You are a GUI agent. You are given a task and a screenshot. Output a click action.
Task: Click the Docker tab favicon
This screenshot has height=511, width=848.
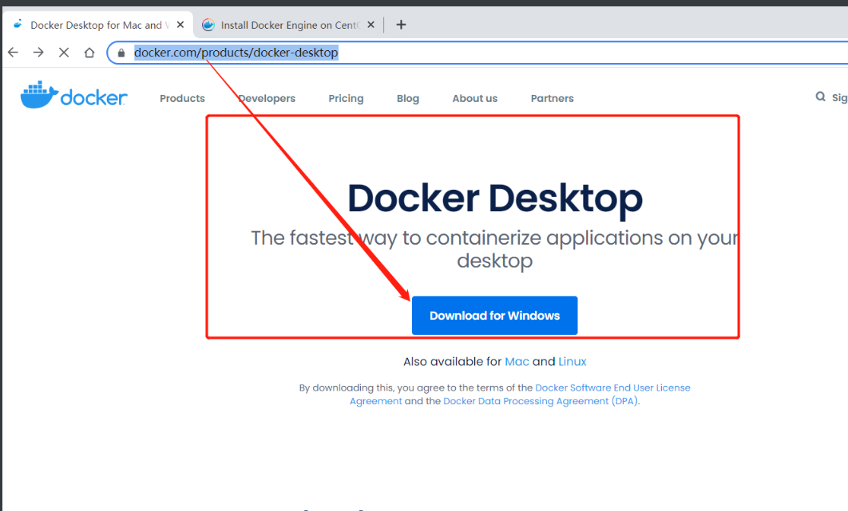click(18, 24)
